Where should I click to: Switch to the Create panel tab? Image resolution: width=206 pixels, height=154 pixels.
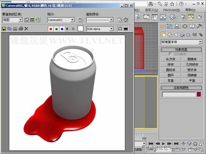coord(162,26)
